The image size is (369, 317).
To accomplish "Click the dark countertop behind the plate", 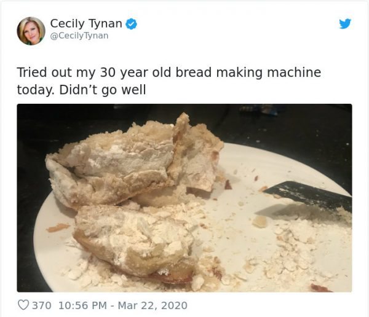I will [294, 125].
